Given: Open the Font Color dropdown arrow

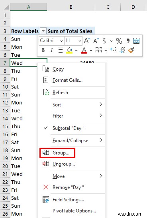Looking at the screenshot, I should 91,50.
